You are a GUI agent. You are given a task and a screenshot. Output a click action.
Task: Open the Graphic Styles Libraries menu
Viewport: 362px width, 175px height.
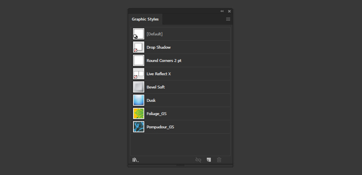point(135,160)
